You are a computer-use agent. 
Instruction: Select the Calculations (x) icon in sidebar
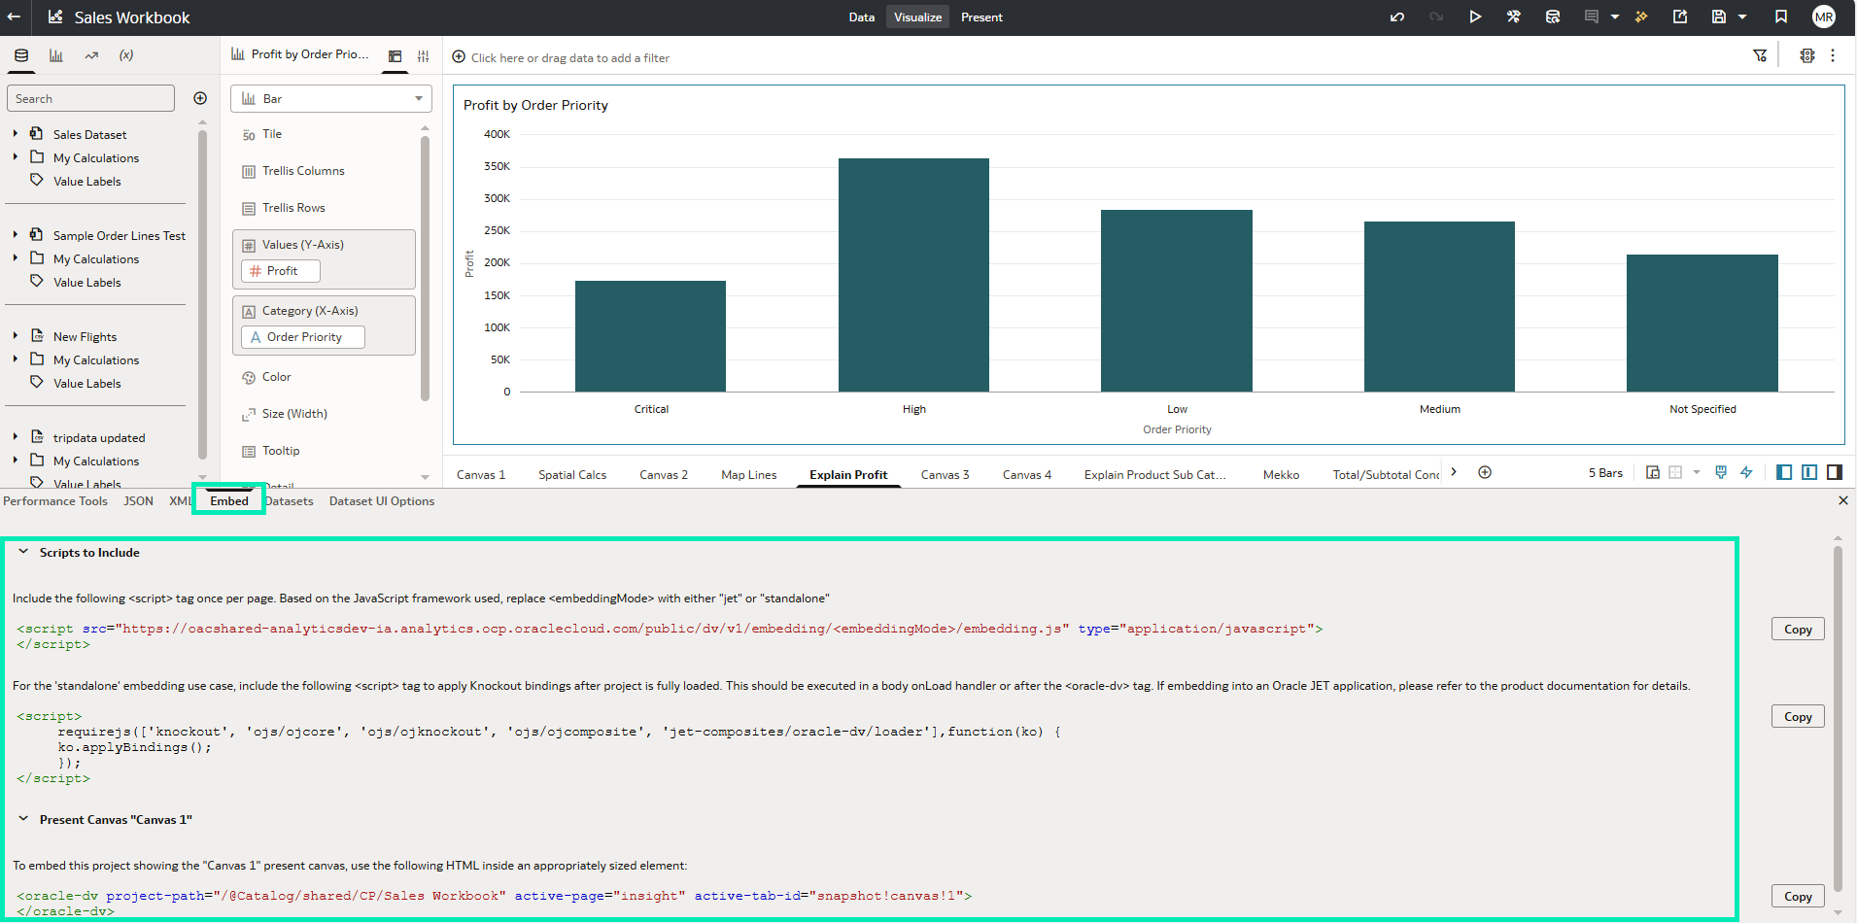tap(125, 55)
